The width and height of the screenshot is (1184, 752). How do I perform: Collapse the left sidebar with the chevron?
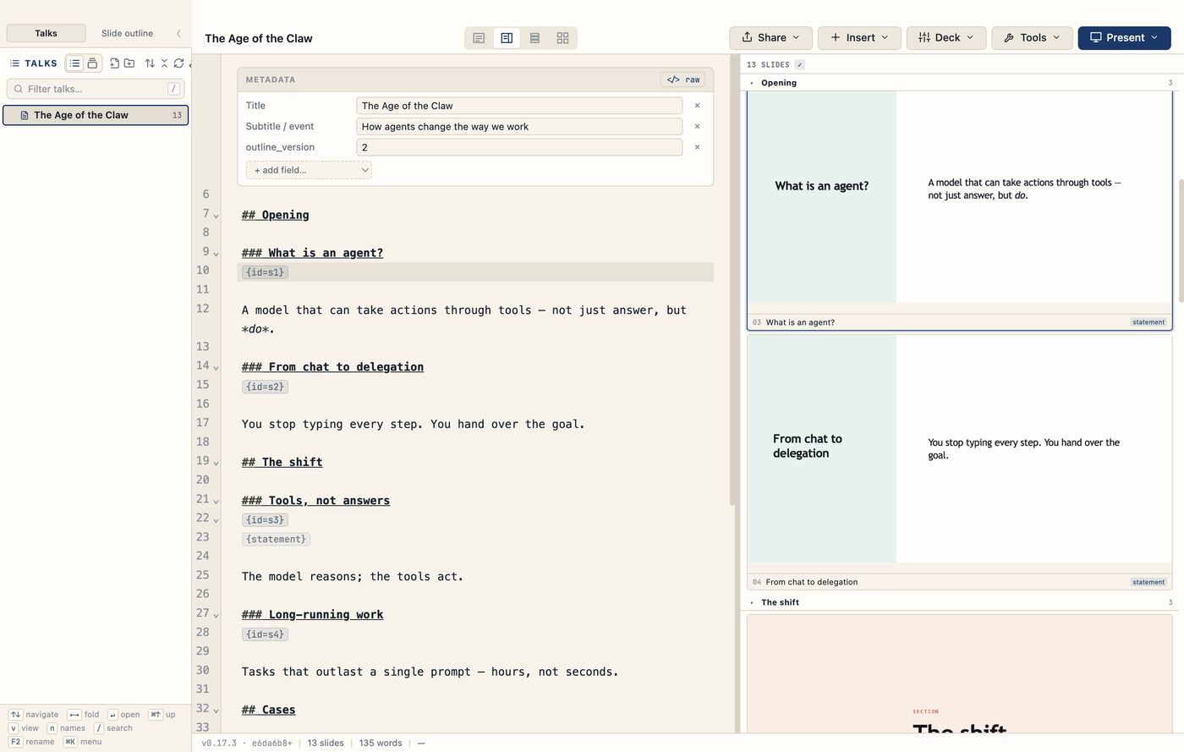click(x=178, y=34)
